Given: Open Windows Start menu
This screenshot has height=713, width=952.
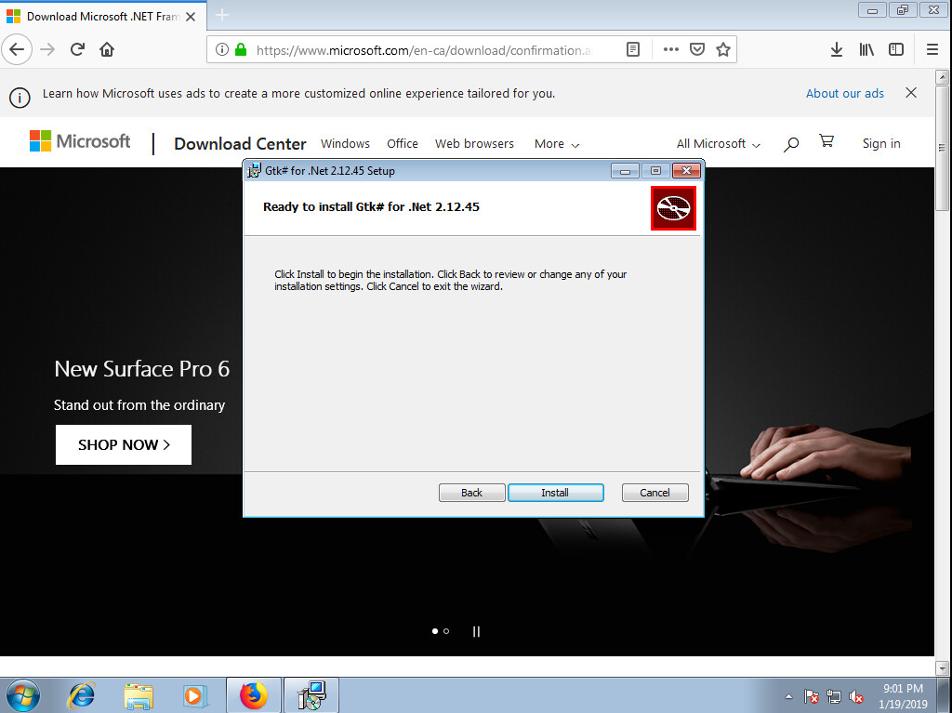Looking at the screenshot, I should coord(22,695).
